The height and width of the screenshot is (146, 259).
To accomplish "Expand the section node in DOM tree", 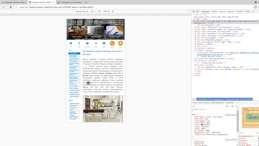I will coord(196,48).
